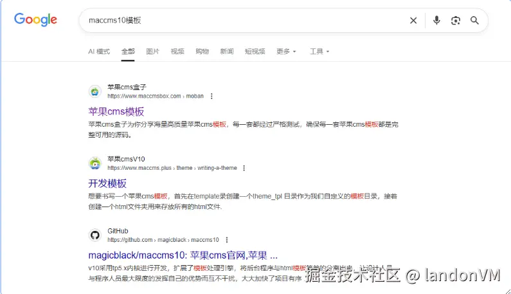The height and width of the screenshot is (294, 511).
Task: Expand the 工具 dropdown
Action: (x=319, y=51)
